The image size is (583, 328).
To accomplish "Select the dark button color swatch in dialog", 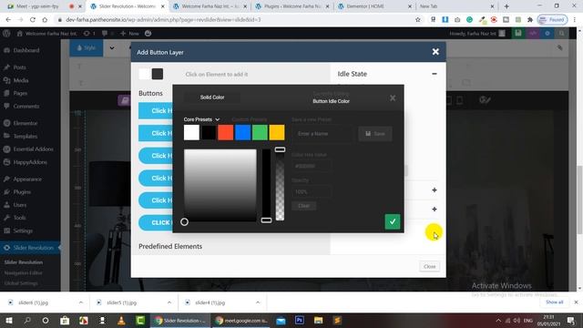I will (158, 74).
